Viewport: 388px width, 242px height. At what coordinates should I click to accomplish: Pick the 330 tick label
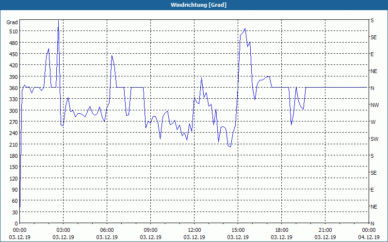click(x=13, y=99)
